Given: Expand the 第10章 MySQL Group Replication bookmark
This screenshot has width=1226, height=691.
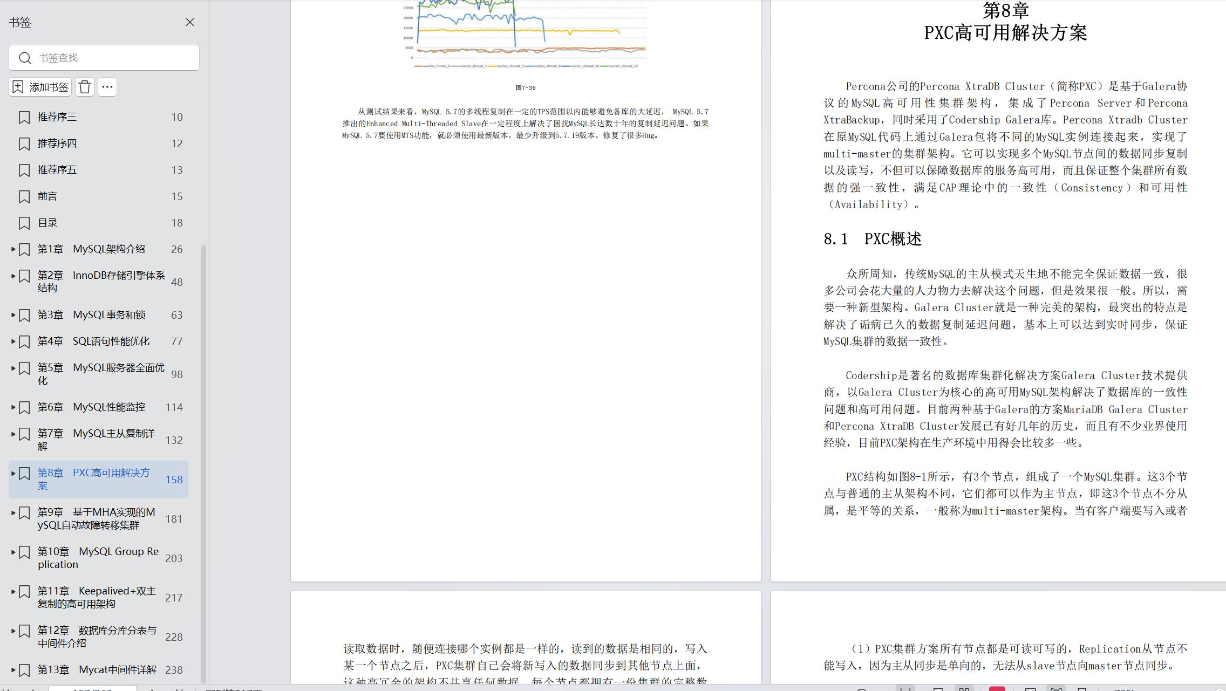Looking at the screenshot, I should coord(13,552).
